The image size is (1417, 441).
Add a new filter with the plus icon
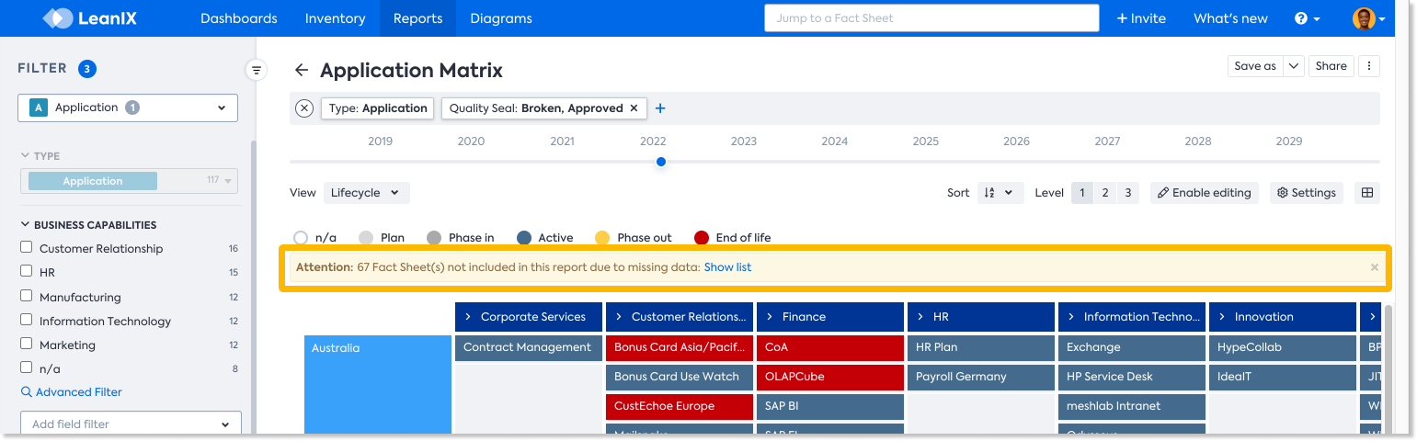click(x=660, y=108)
